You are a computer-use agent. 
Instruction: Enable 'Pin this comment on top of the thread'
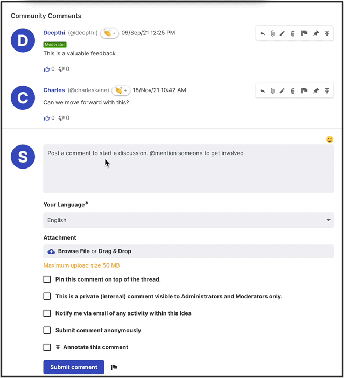point(47,279)
